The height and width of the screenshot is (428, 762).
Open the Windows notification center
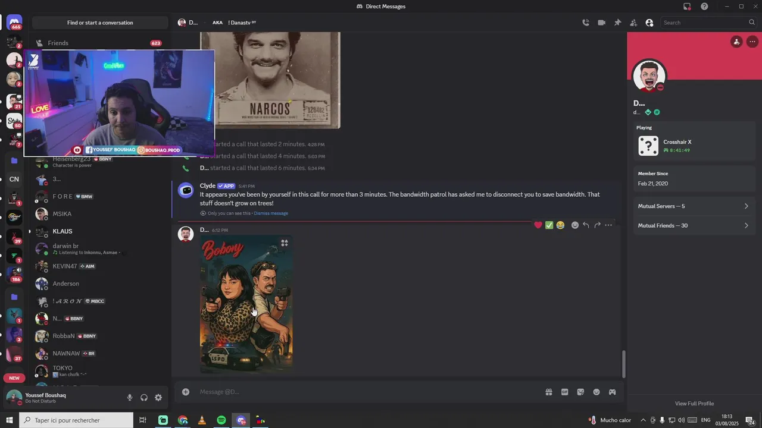tap(751, 420)
